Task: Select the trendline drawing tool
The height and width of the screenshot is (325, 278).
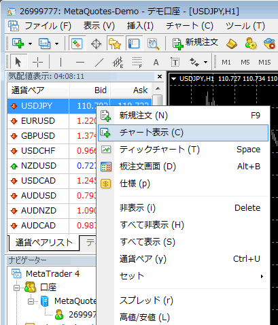Action: click(x=99, y=63)
